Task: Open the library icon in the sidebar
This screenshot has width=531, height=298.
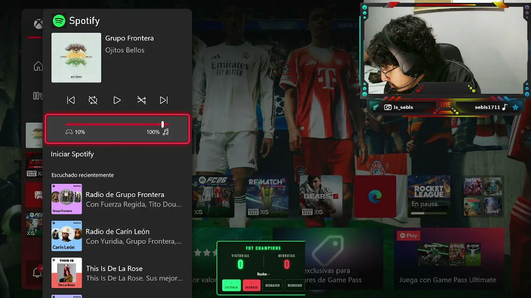Action: pyautogui.click(x=37, y=96)
